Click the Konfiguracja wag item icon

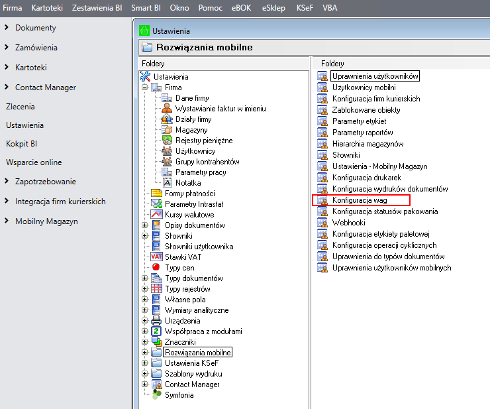click(x=323, y=200)
